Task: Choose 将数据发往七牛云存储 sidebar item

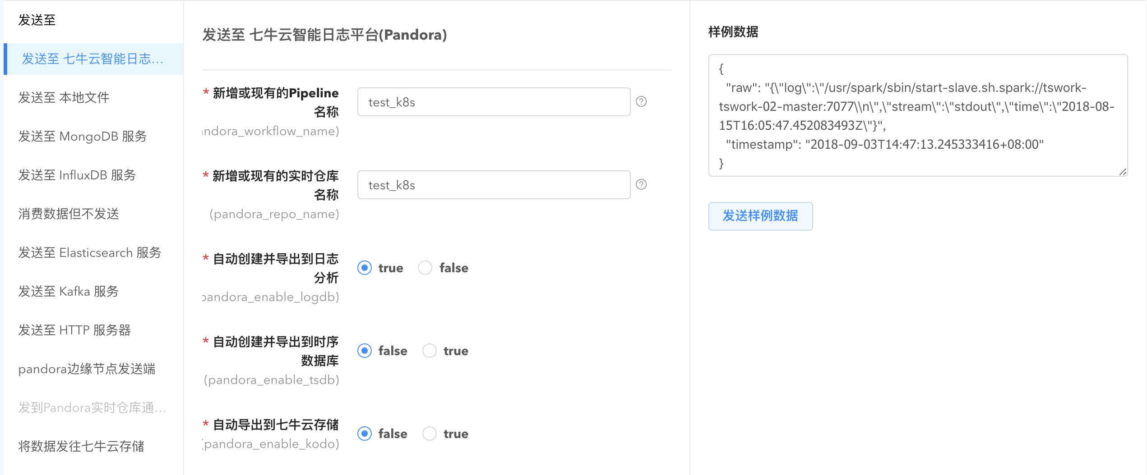Action: [93, 446]
